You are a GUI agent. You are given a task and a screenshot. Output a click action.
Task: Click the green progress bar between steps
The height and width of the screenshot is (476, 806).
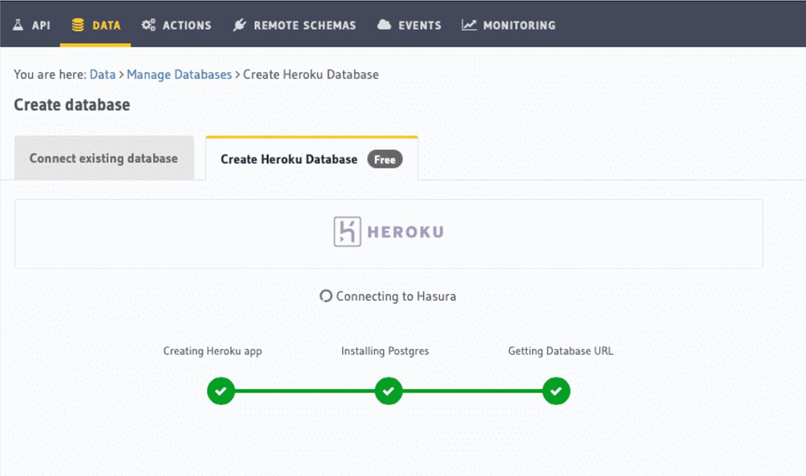304,390
